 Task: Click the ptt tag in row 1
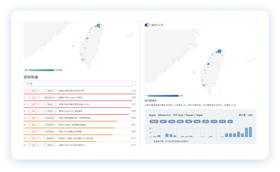pyautogui.click(x=33, y=91)
